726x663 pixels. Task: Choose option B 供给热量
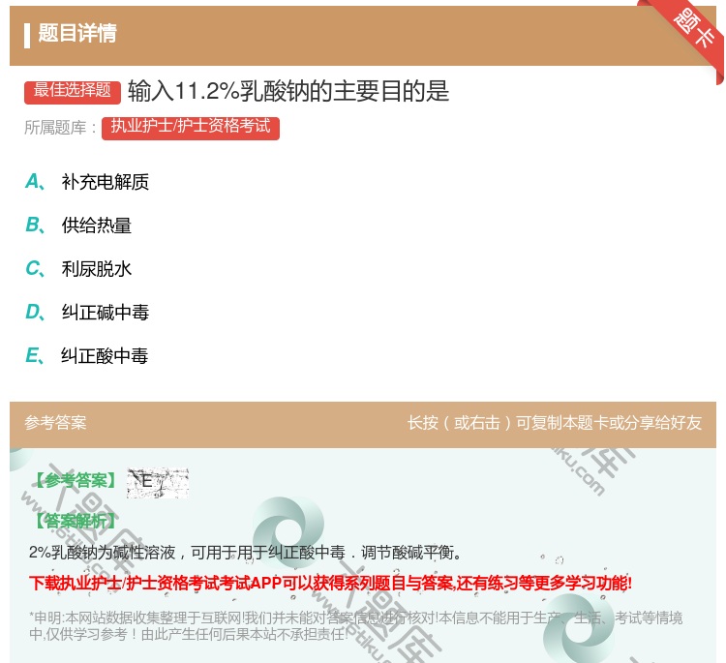pyautogui.click(x=78, y=226)
